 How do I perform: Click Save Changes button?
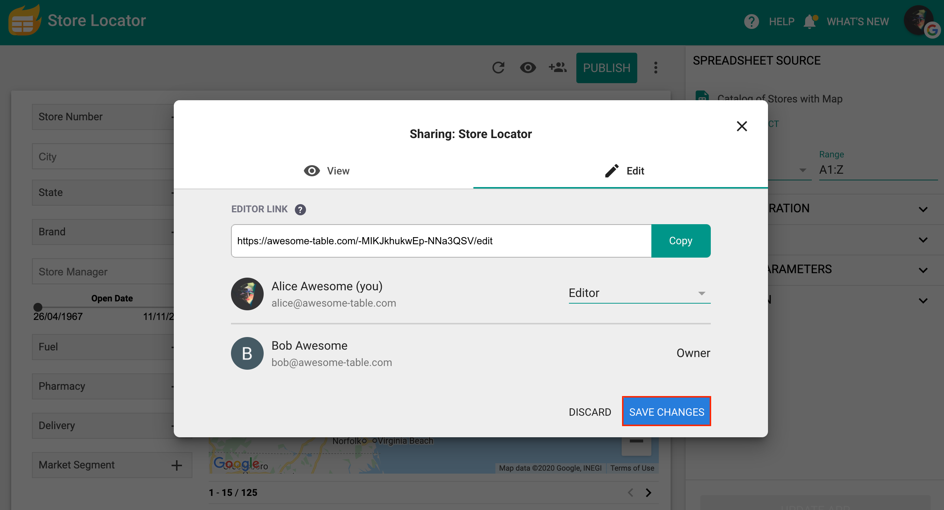click(667, 412)
